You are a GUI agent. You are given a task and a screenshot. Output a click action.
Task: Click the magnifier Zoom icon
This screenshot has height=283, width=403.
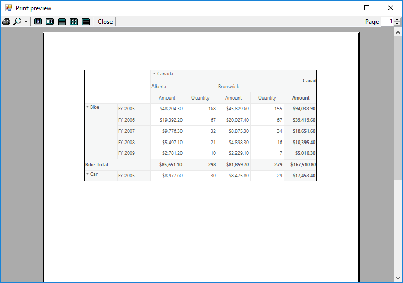[18, 22]
